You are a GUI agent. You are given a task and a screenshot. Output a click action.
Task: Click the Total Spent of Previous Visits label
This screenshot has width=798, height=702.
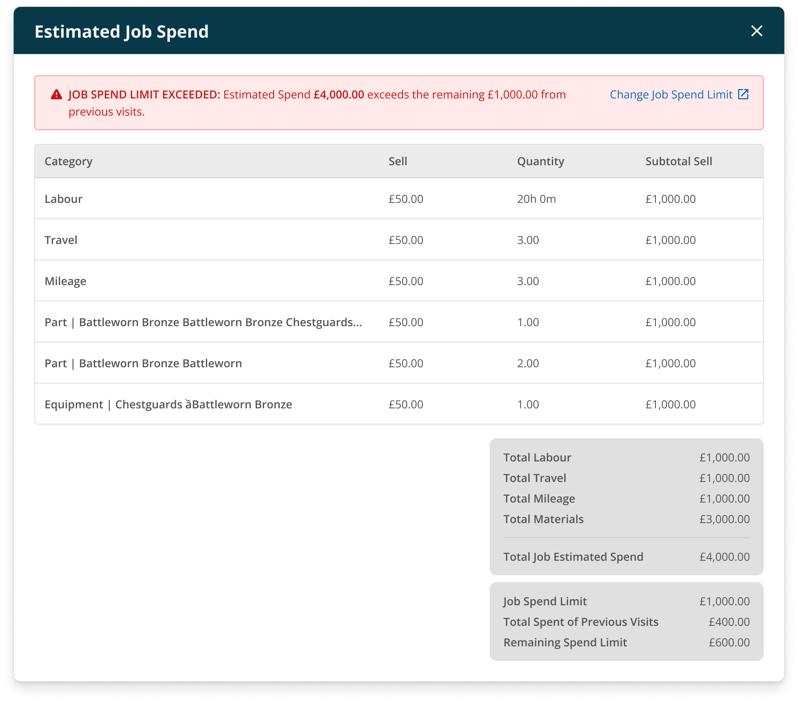[x=581, y=622]
